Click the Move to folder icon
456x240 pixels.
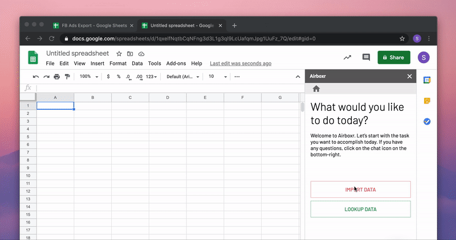(x=130, y=53)
